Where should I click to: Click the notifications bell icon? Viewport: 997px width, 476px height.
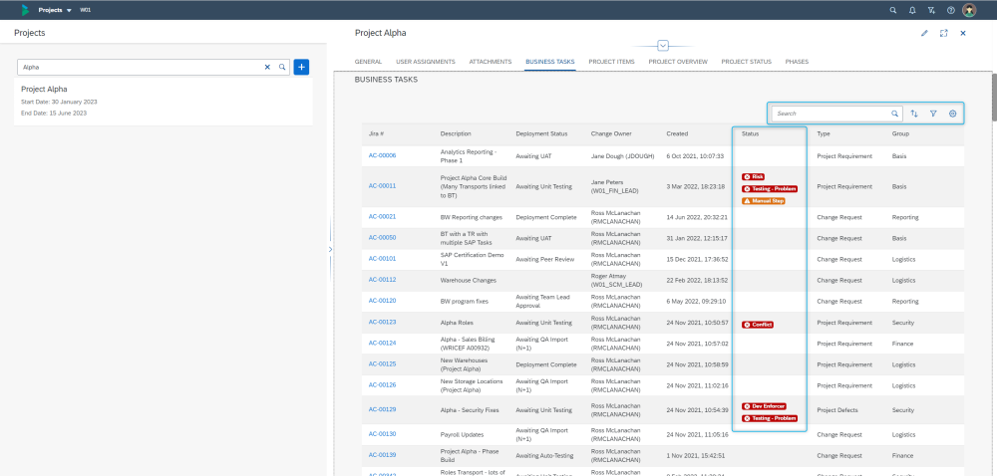[x=911, y=10]
